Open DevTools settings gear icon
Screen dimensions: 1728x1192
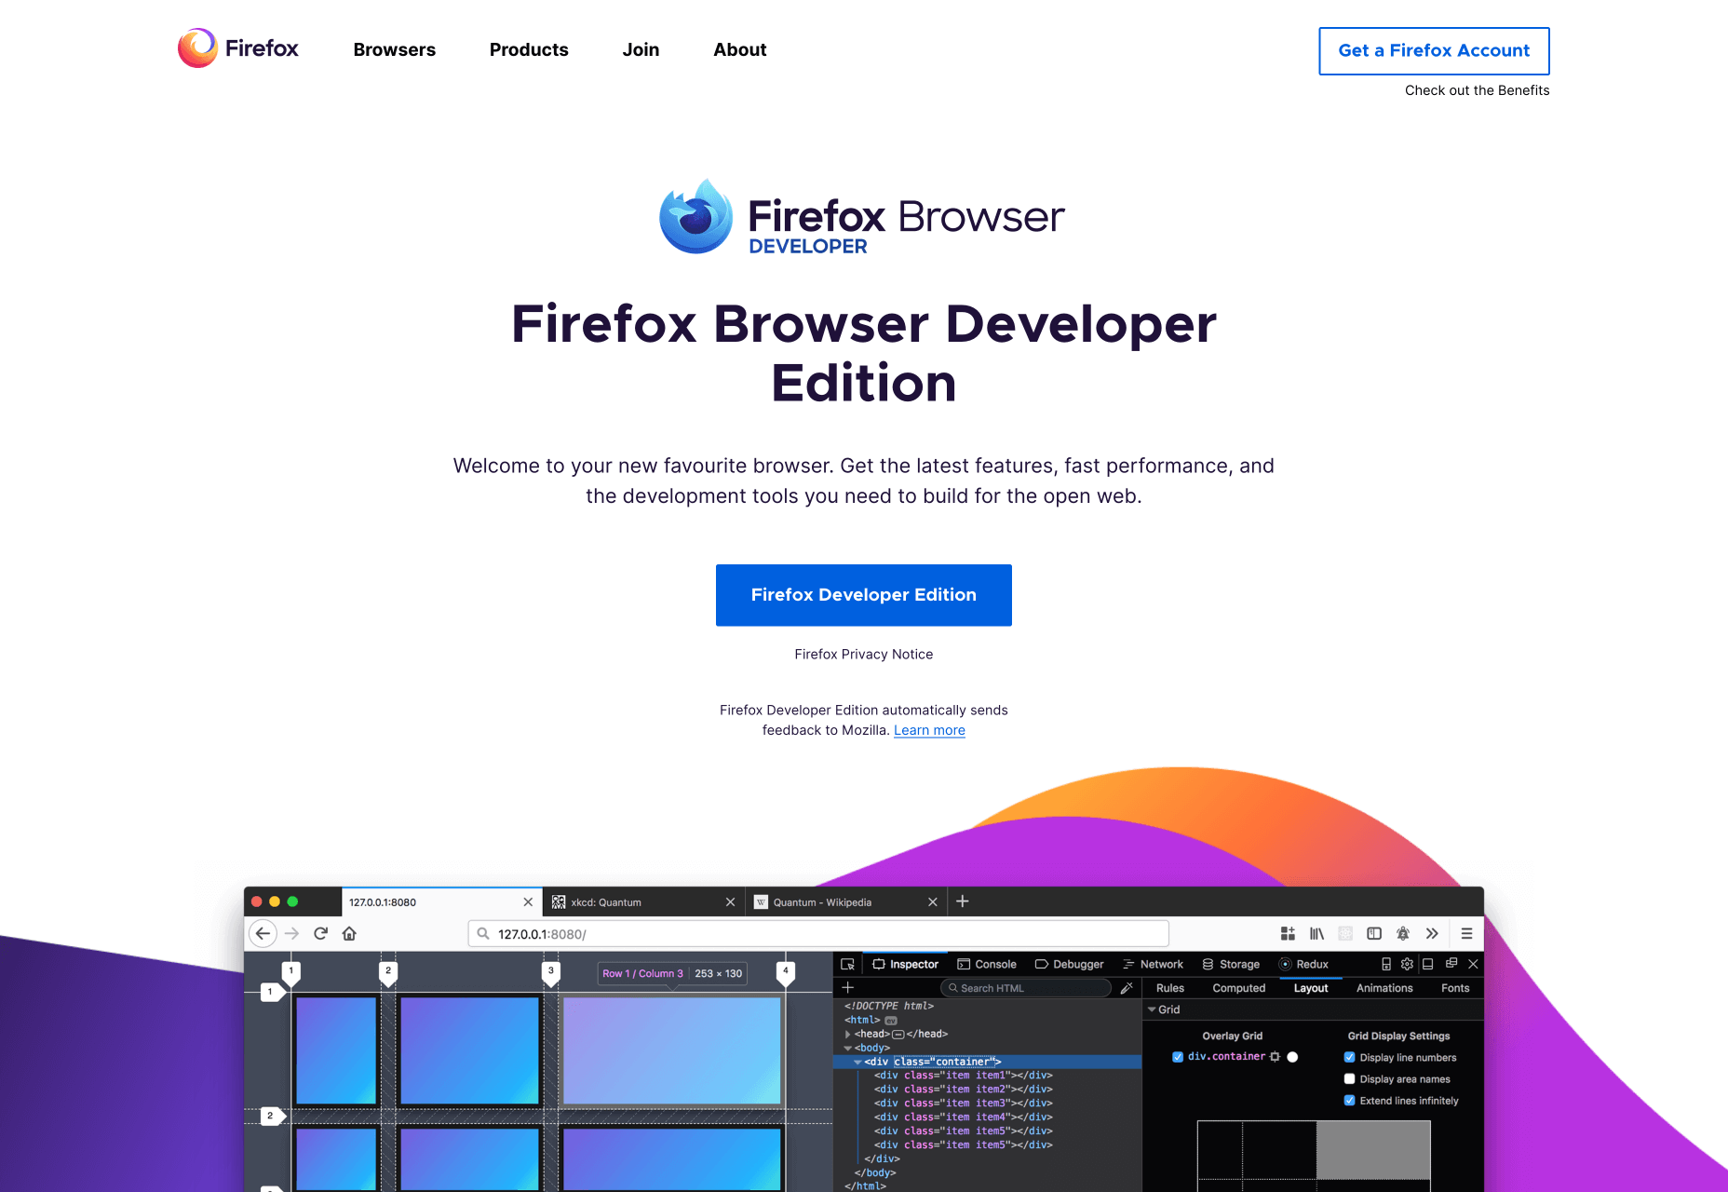1407,965
